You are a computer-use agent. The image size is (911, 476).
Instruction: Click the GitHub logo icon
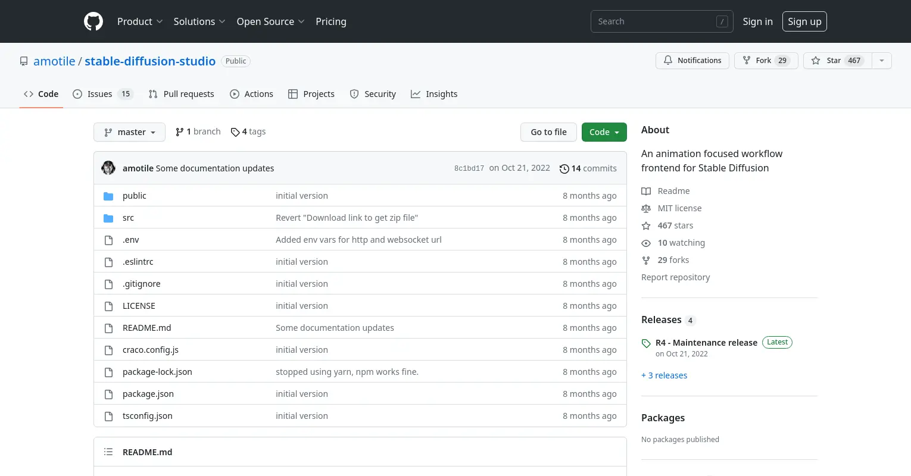93,21
